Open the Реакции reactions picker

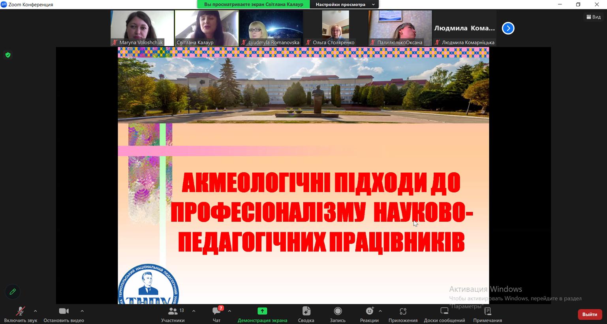(369, 314)
